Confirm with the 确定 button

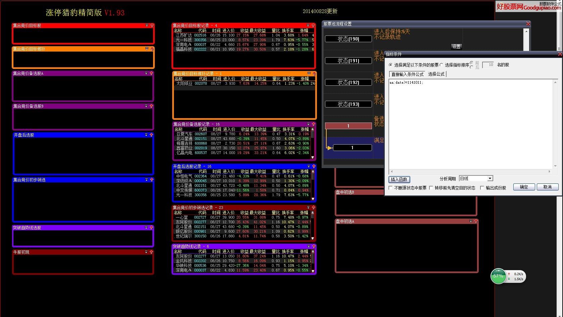click(524, 187)
